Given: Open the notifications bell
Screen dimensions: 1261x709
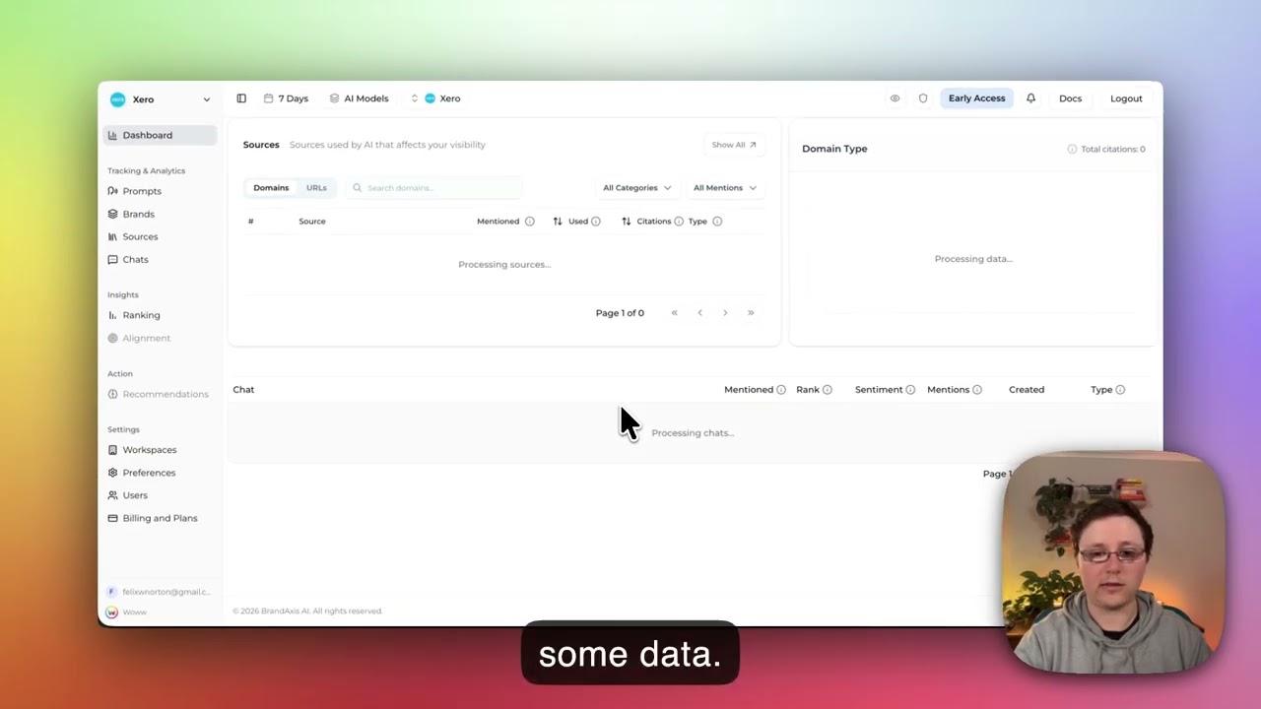Looking at the screenshot, I should (x=1030, y=98).
